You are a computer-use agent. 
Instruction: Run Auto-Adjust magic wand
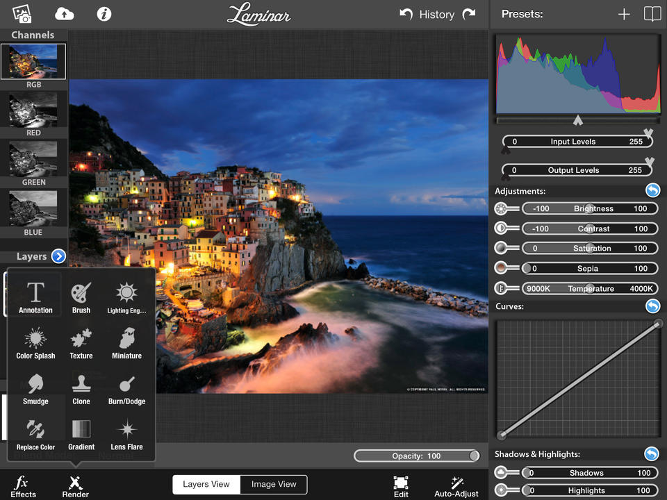[456, 487]
